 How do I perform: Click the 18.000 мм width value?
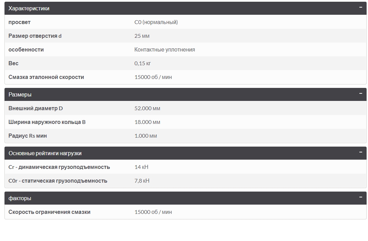click(x=147, y=122)
